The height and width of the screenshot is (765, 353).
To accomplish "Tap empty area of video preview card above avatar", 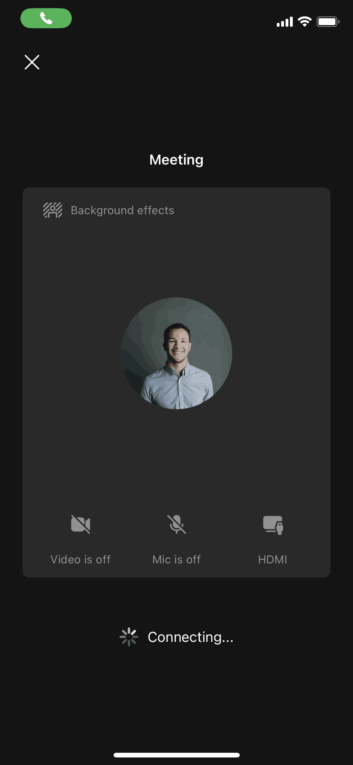I will click(x=176, y=258).
